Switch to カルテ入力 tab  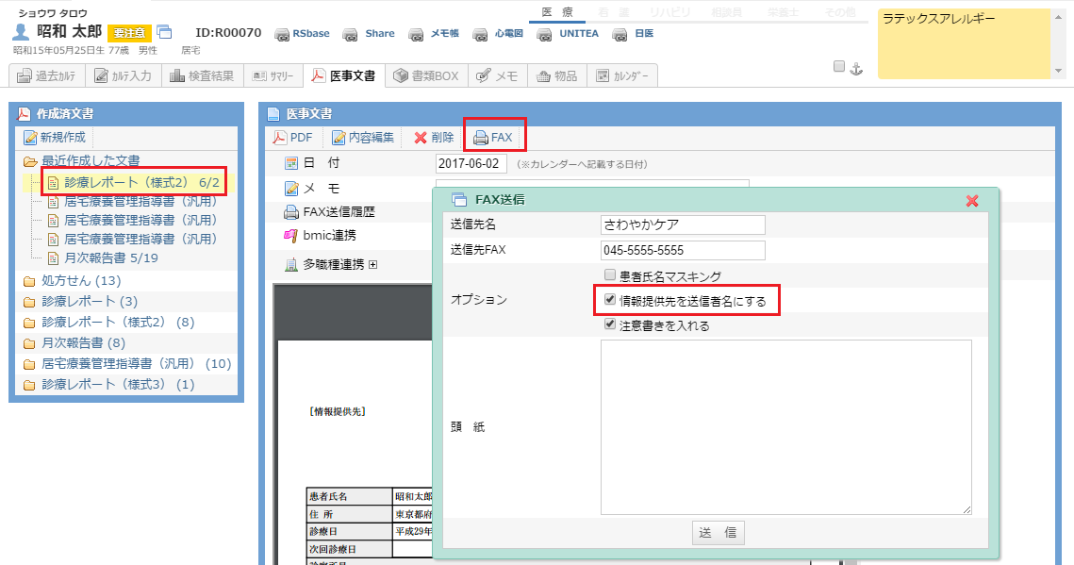[124, 75]
